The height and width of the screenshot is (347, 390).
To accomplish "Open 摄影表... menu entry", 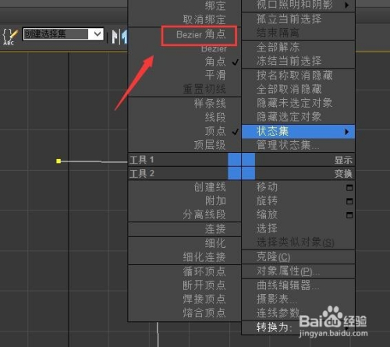I will pos(276,299).
